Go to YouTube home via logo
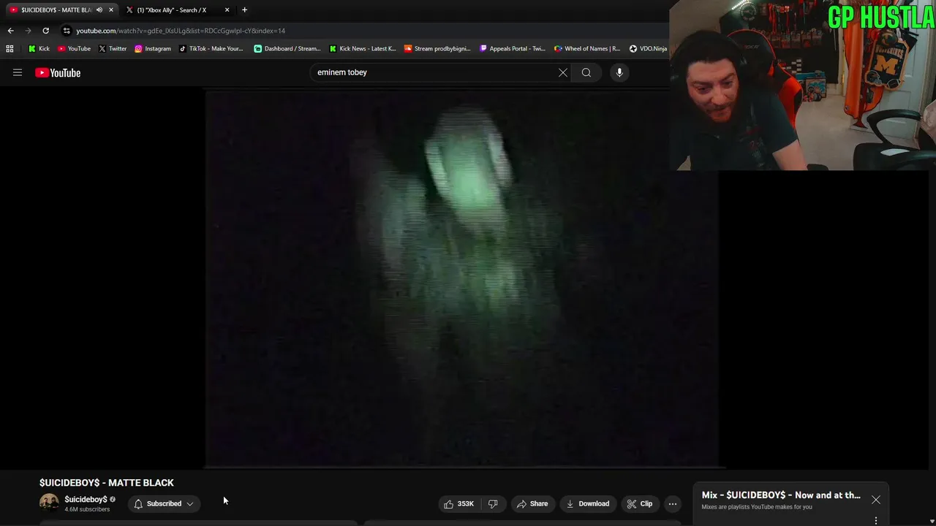 coord(58,72)
